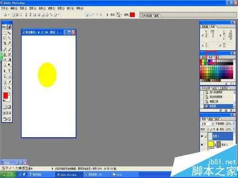Select the Rectangular Marquee tool

point(5,33)
